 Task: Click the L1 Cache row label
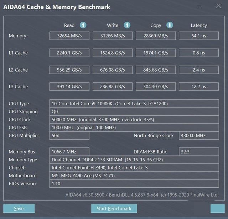[x=18, y=53]
